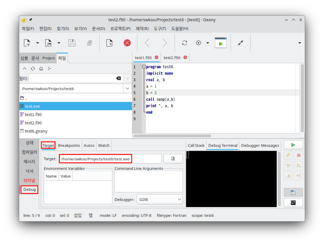324x244 pixels.
Task: Collapse the program test6 fold marker
Action: click(x=144, y=67)
